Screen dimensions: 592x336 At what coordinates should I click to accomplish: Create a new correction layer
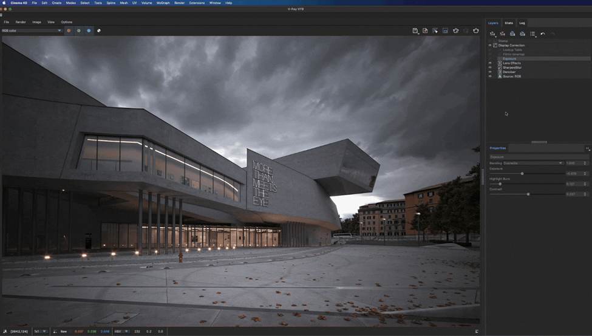click(x=492, y=33)
